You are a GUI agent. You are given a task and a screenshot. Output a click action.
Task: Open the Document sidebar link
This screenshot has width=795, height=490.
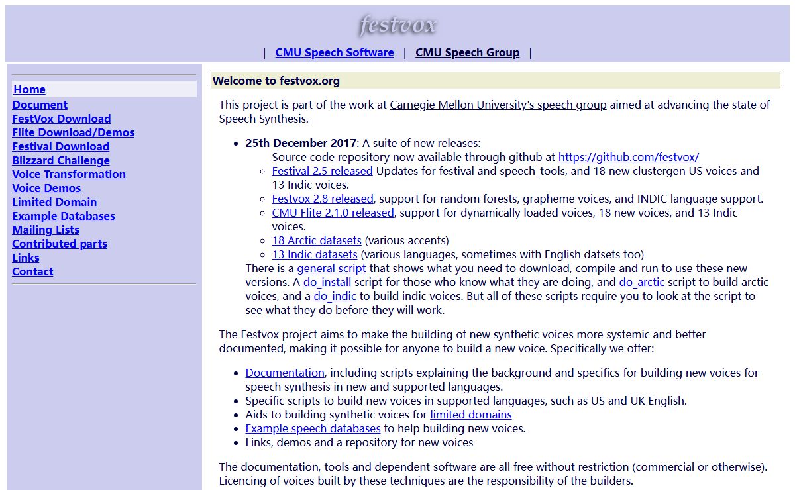tap(40, 105)
